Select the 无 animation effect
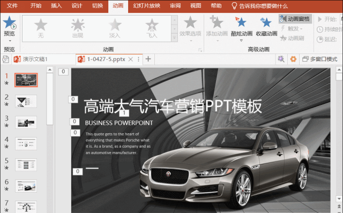 tap(41, 28)
